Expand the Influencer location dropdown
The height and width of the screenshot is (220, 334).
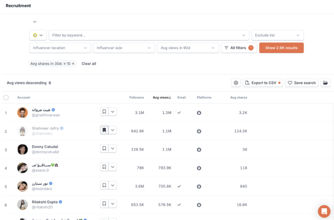[60, 48]
